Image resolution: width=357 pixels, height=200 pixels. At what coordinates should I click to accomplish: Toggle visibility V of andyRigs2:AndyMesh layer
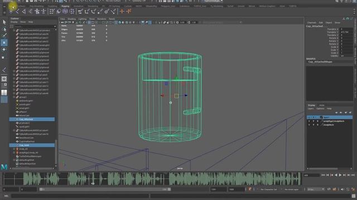309,121
